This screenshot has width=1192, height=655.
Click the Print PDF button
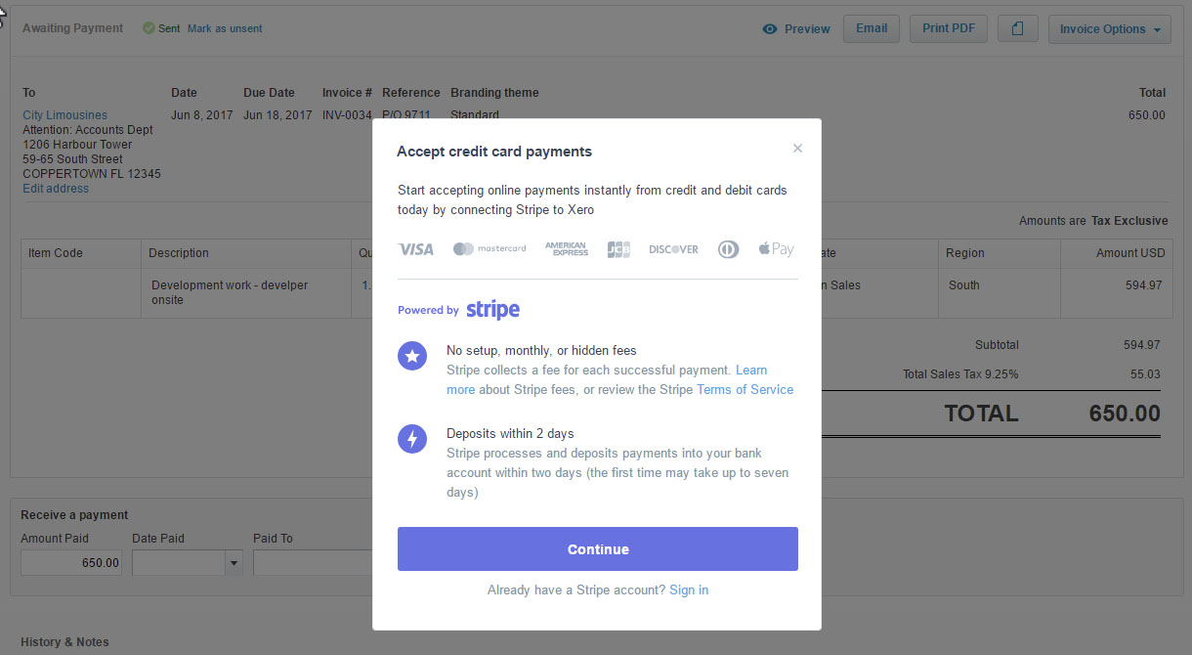coord(949,28)
